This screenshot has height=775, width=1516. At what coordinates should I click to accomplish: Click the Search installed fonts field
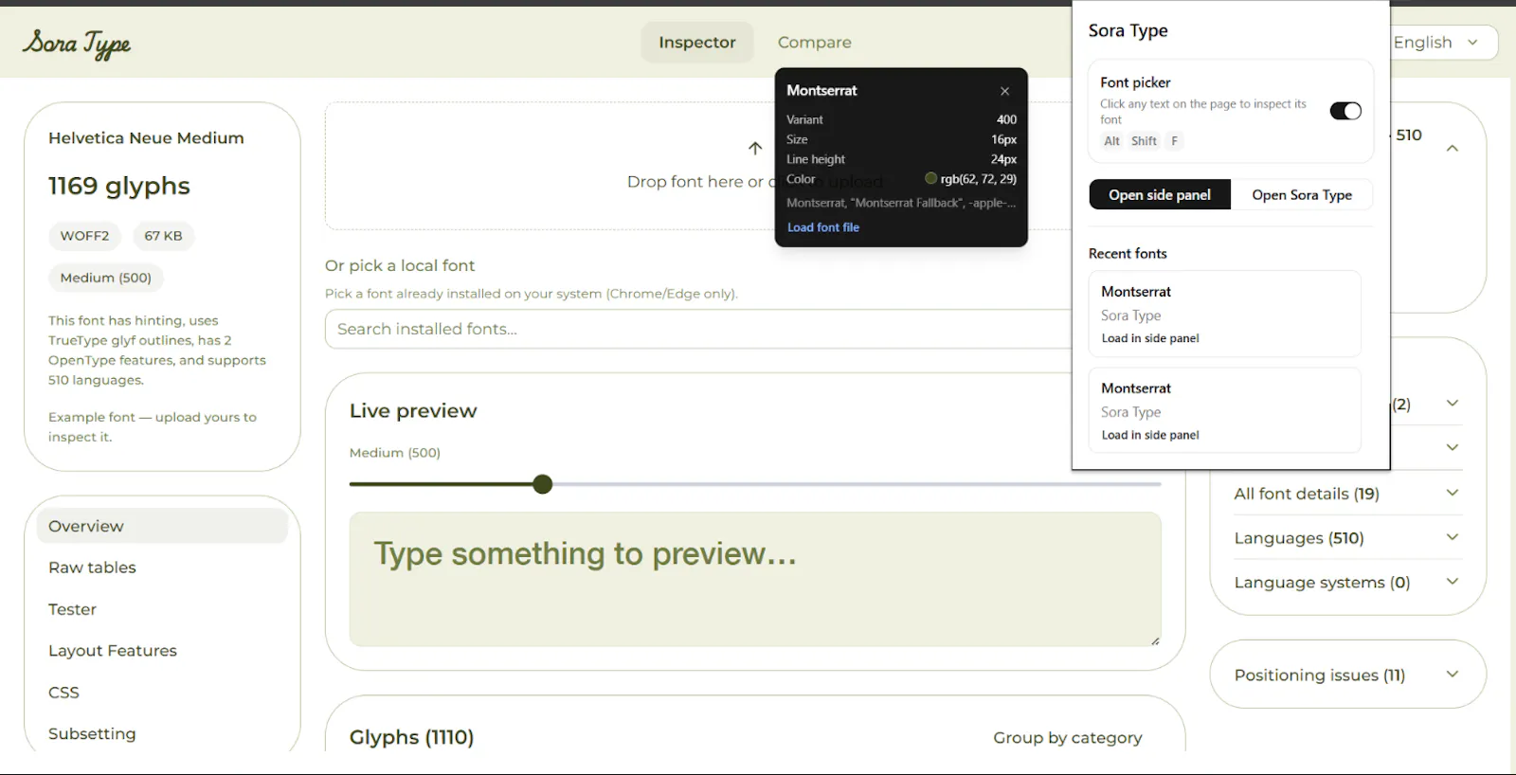[698, 329]
